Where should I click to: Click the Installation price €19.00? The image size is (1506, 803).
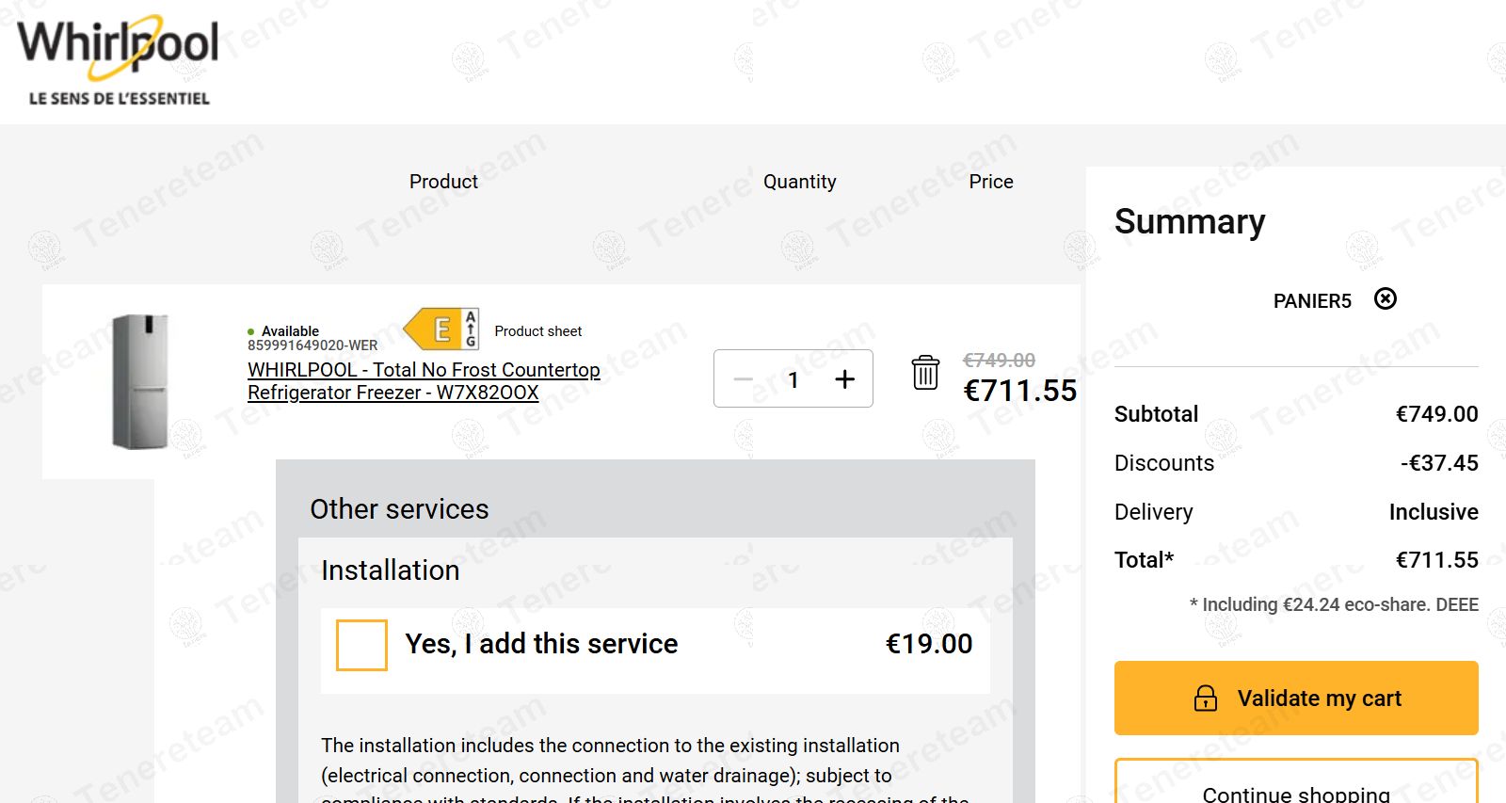[x=929, y=644]
